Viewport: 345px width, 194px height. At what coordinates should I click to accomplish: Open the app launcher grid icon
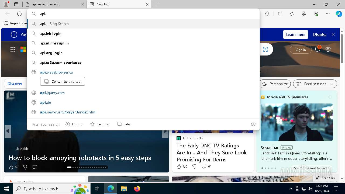(x=13, y=49)
